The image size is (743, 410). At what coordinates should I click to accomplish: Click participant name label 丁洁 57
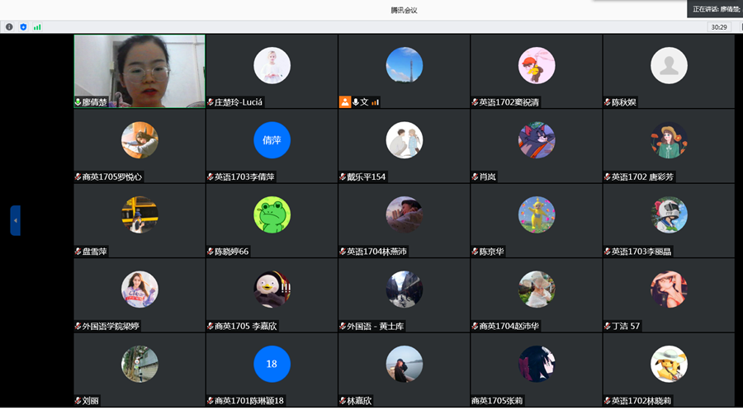coord(626,326)
